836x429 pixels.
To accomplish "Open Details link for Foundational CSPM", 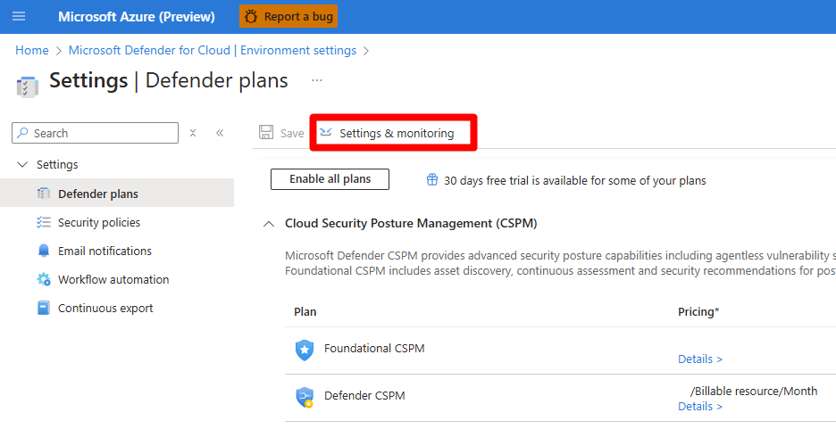I will (x=699, y=359).
